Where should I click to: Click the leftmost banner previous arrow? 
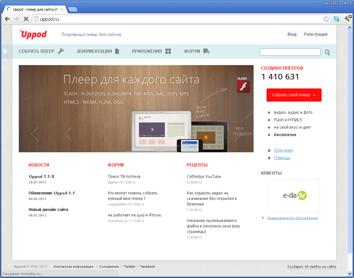tap(35, 134)
